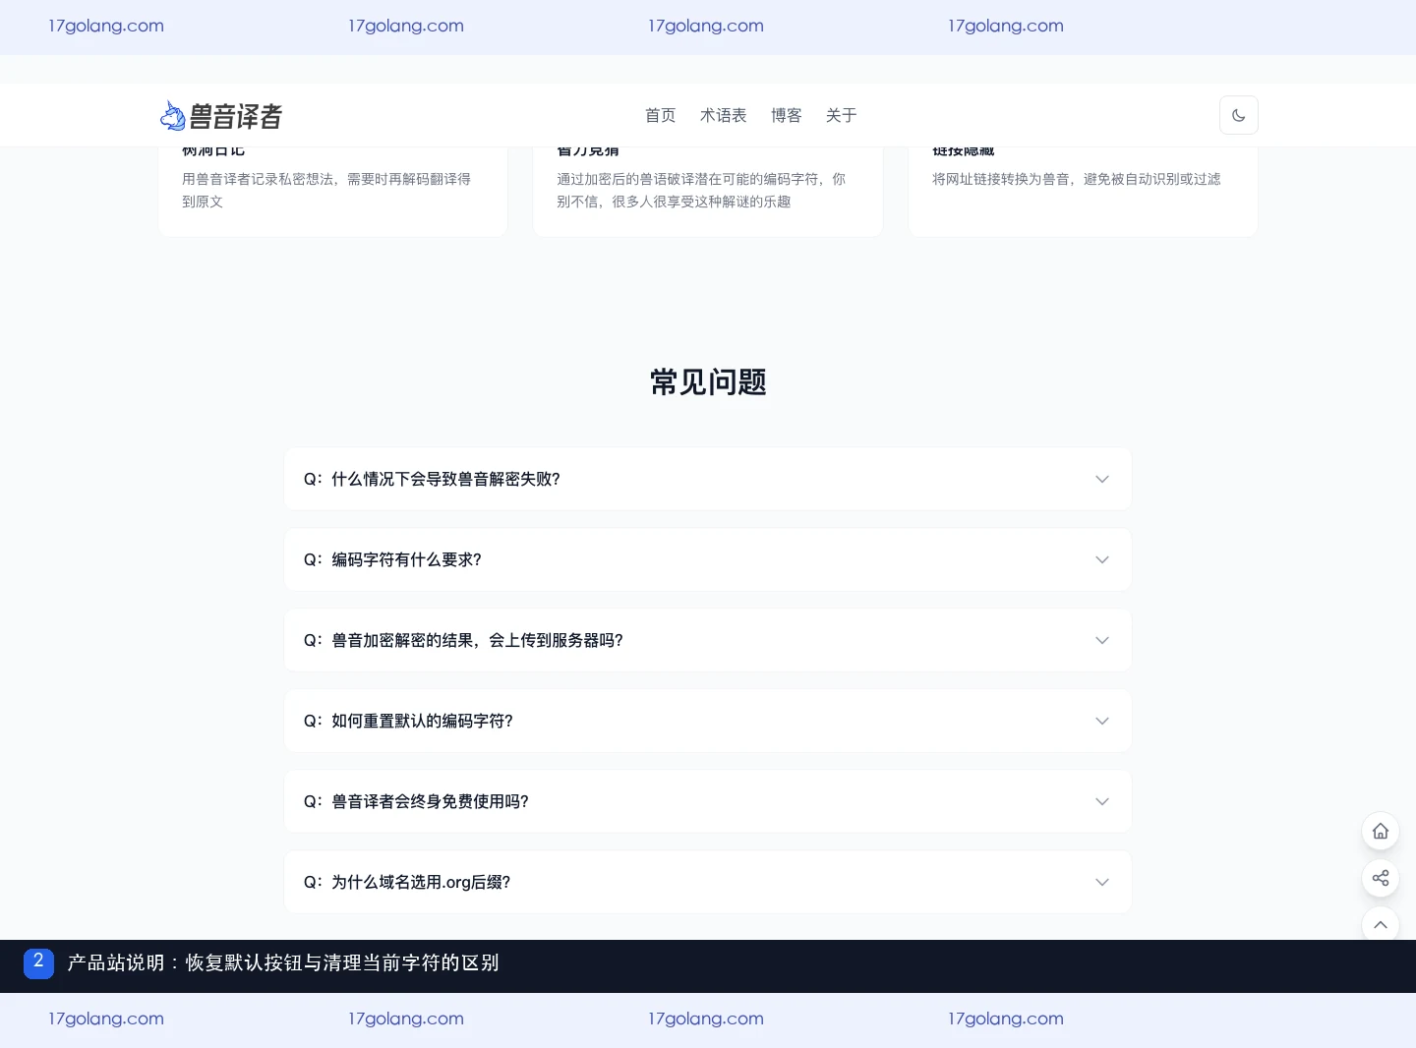Expand chevron for 兽音译者会终身免费使用吗
This screenshot has width=1416, height=1048.
(1102, 801)
